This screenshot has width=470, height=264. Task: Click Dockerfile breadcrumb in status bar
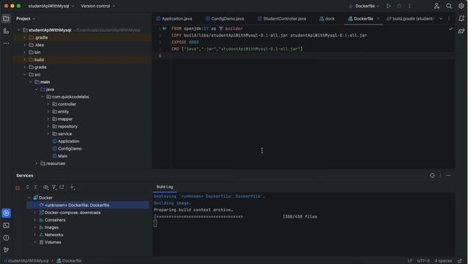70,261
